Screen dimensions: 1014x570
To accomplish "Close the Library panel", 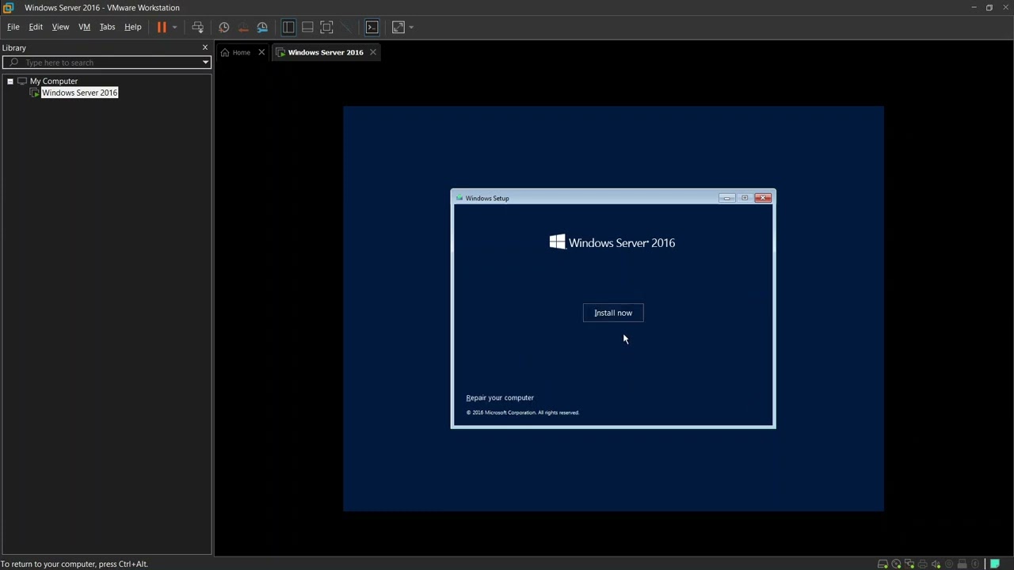I will pyautogui.click(x=205, y=47).
